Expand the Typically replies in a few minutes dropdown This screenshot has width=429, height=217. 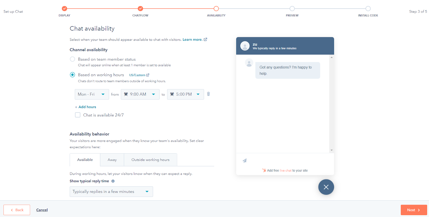point(111,192)
